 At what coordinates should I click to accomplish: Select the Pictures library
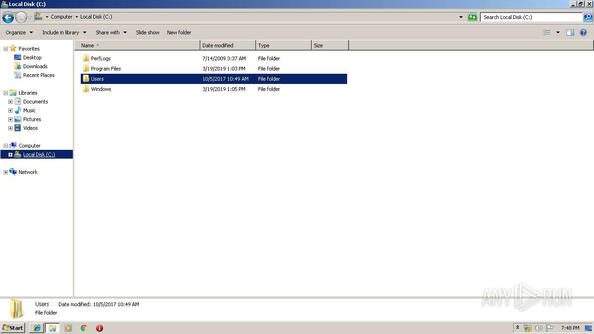32,119
